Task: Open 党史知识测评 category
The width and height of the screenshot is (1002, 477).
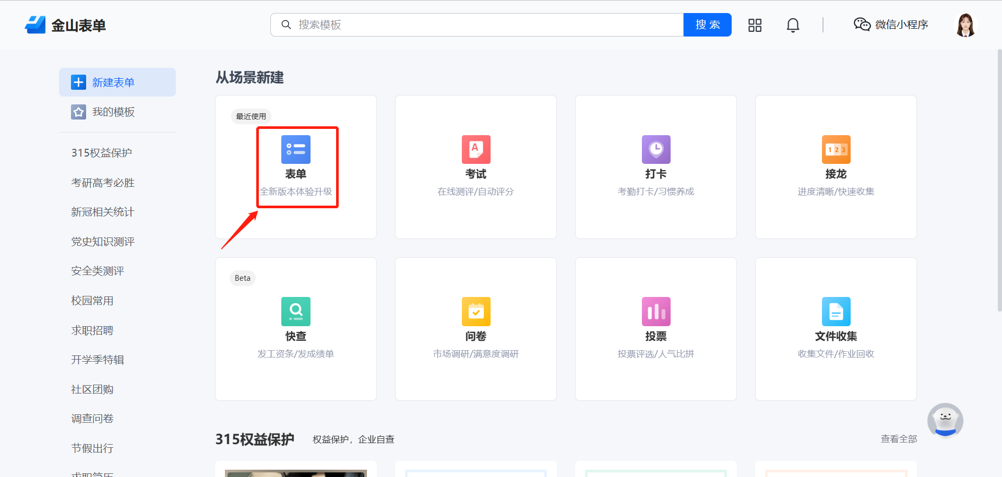Action: point(103,242)
